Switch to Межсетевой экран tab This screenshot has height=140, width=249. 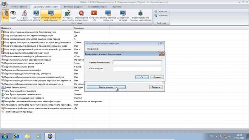[98, 7]
